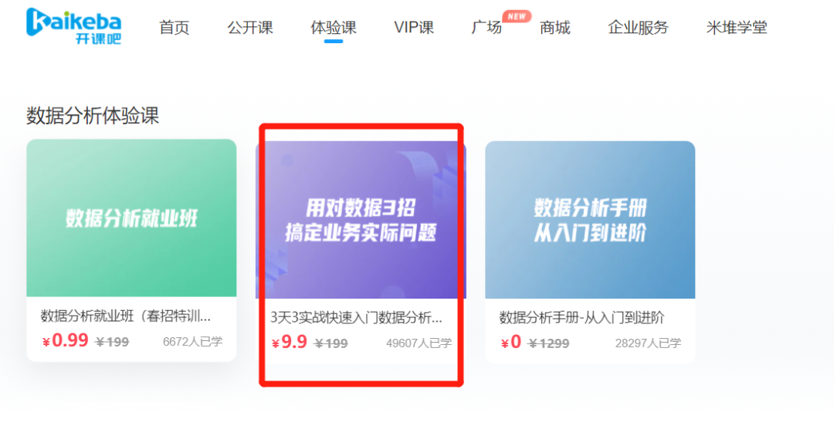Open the 广场 nav link

click(486, 27)
